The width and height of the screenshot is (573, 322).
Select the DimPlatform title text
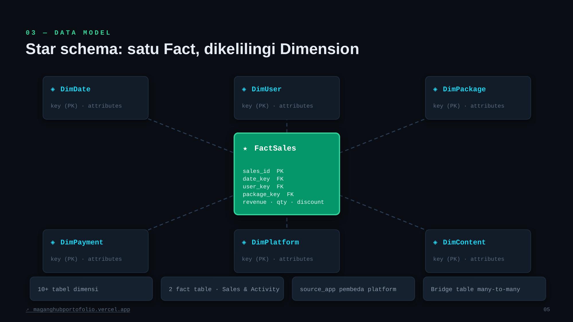click(275, 242)
